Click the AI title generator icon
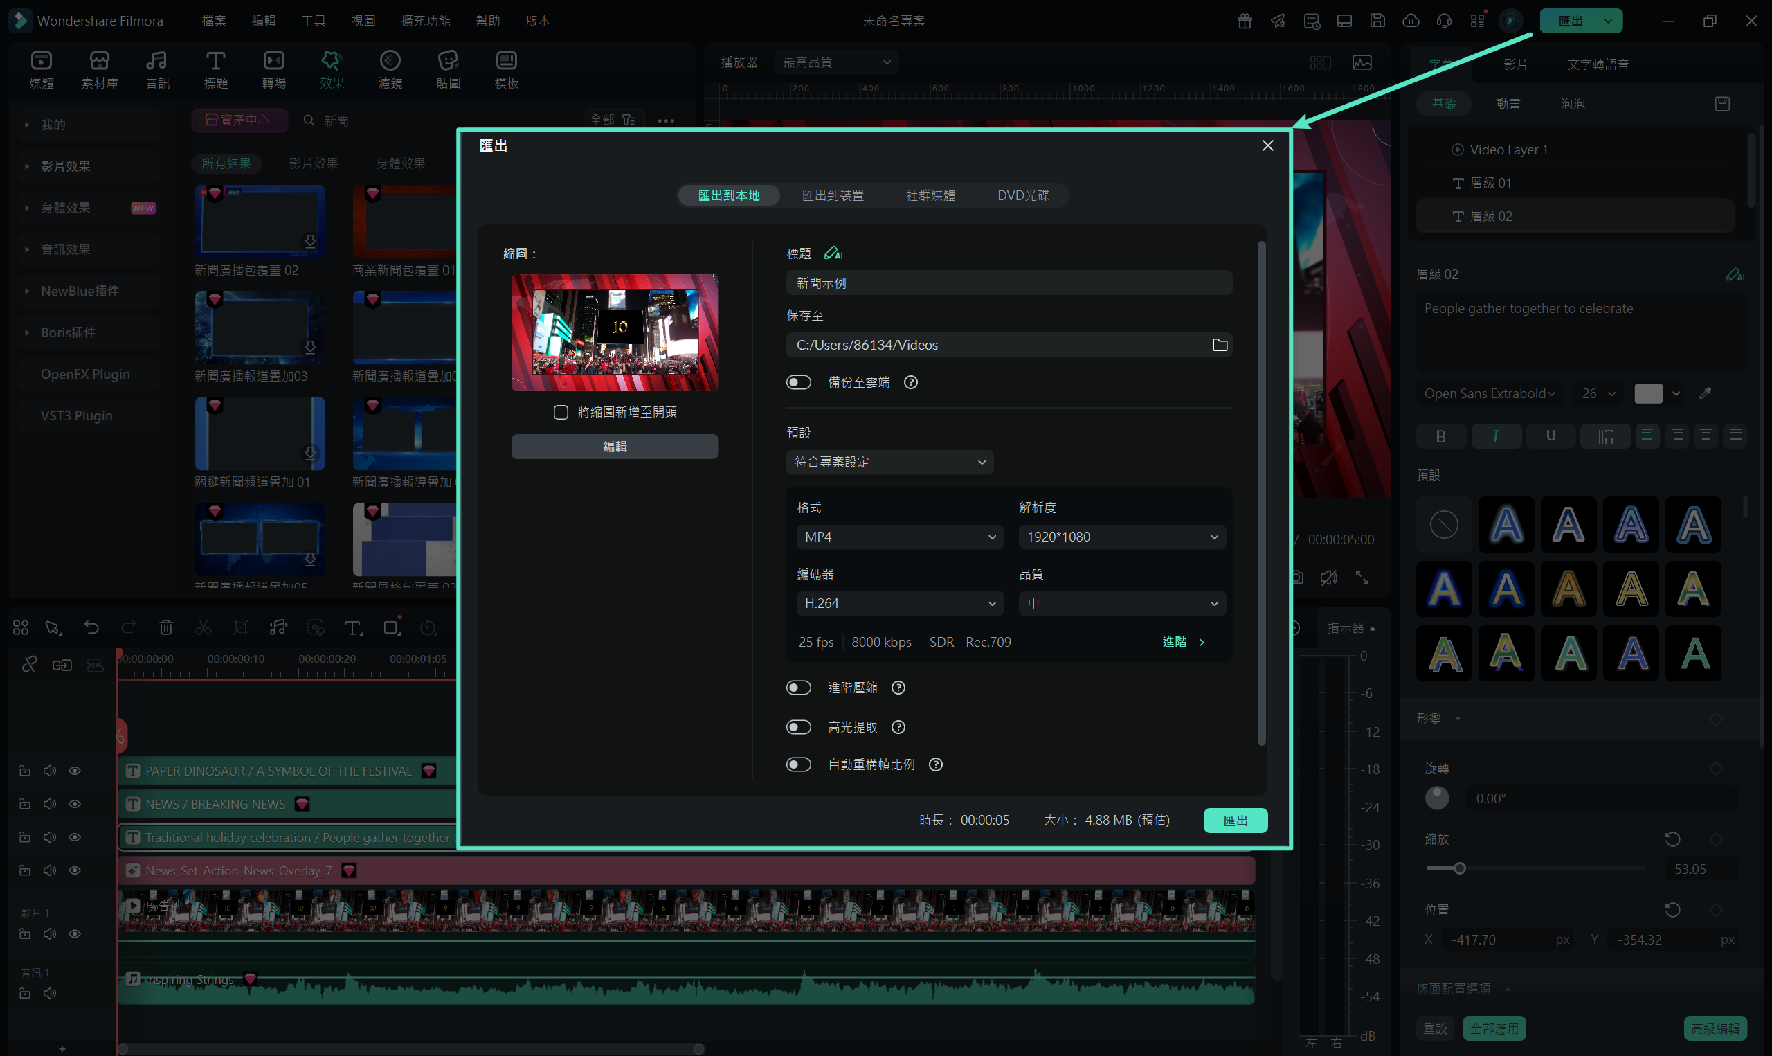The height and width of the screenshot is (1056, 1772). 833,253
